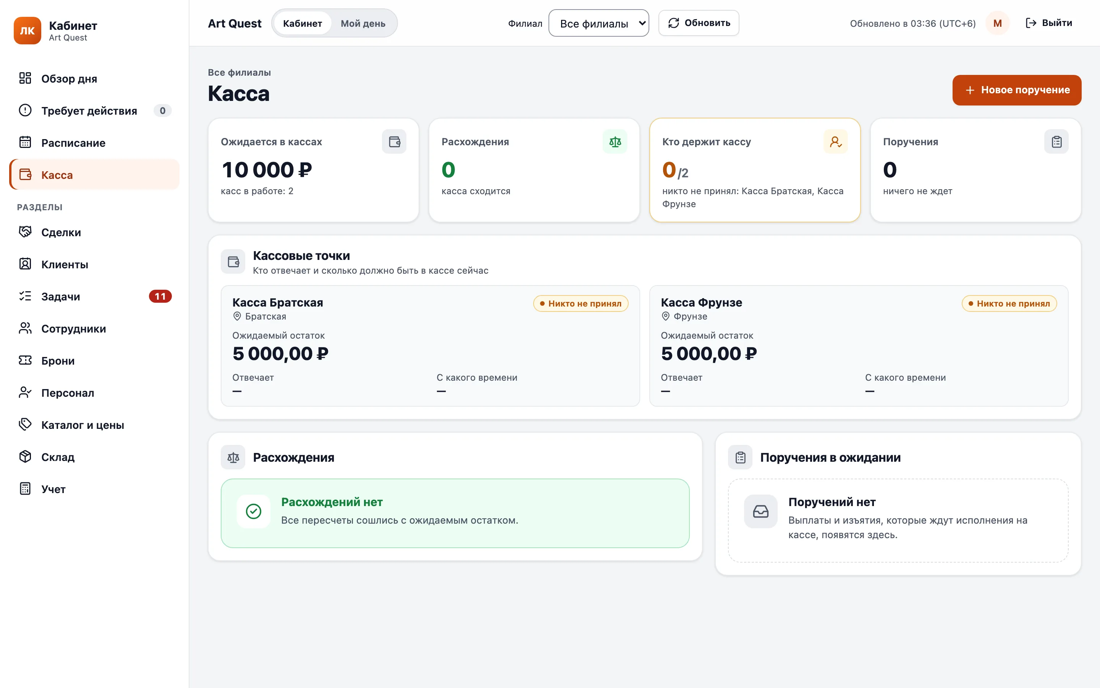
Task: Click the Поручений нет heading
Action: [832, 502]
